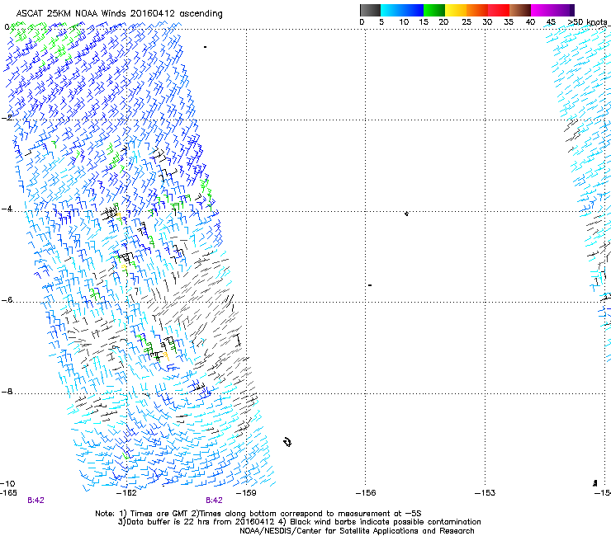Click the '-156' longitude axis label
Image resolution: width=611 pixels, height=536 pixels.
[x=366, y=493]
